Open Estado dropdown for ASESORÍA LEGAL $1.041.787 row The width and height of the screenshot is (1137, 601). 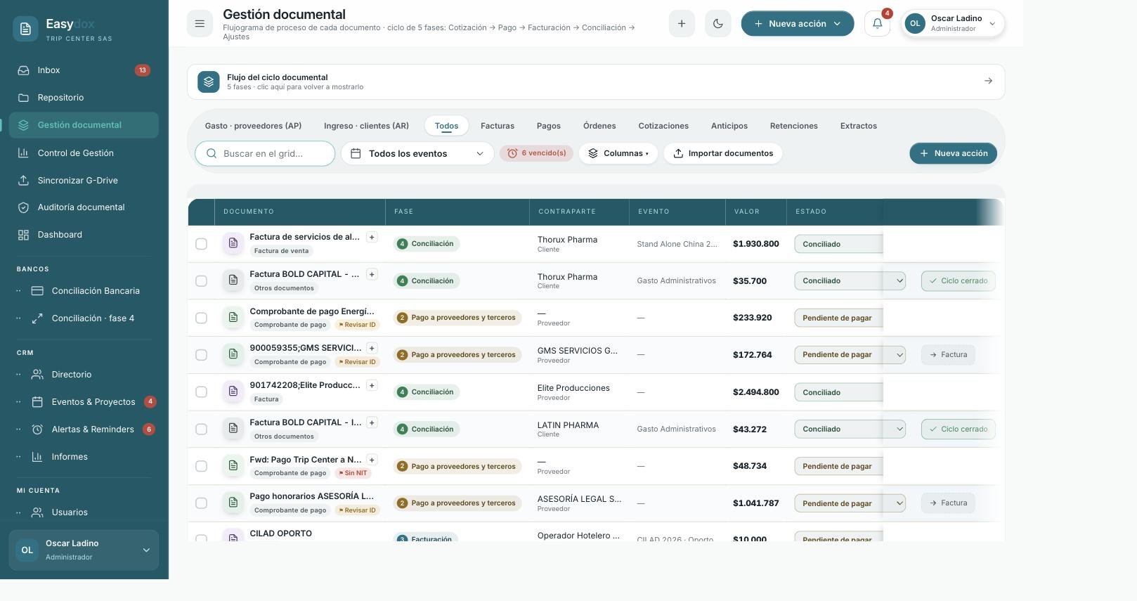850,503
